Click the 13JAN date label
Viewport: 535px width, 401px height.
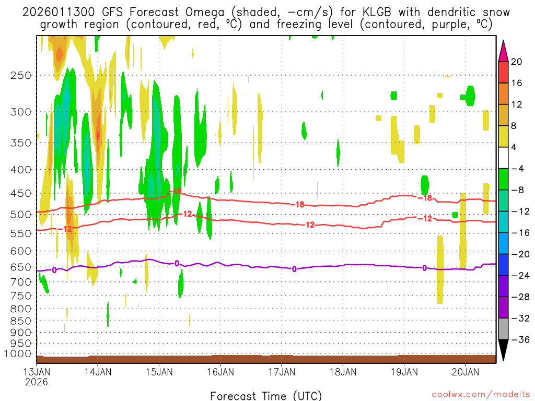[37, 372]
